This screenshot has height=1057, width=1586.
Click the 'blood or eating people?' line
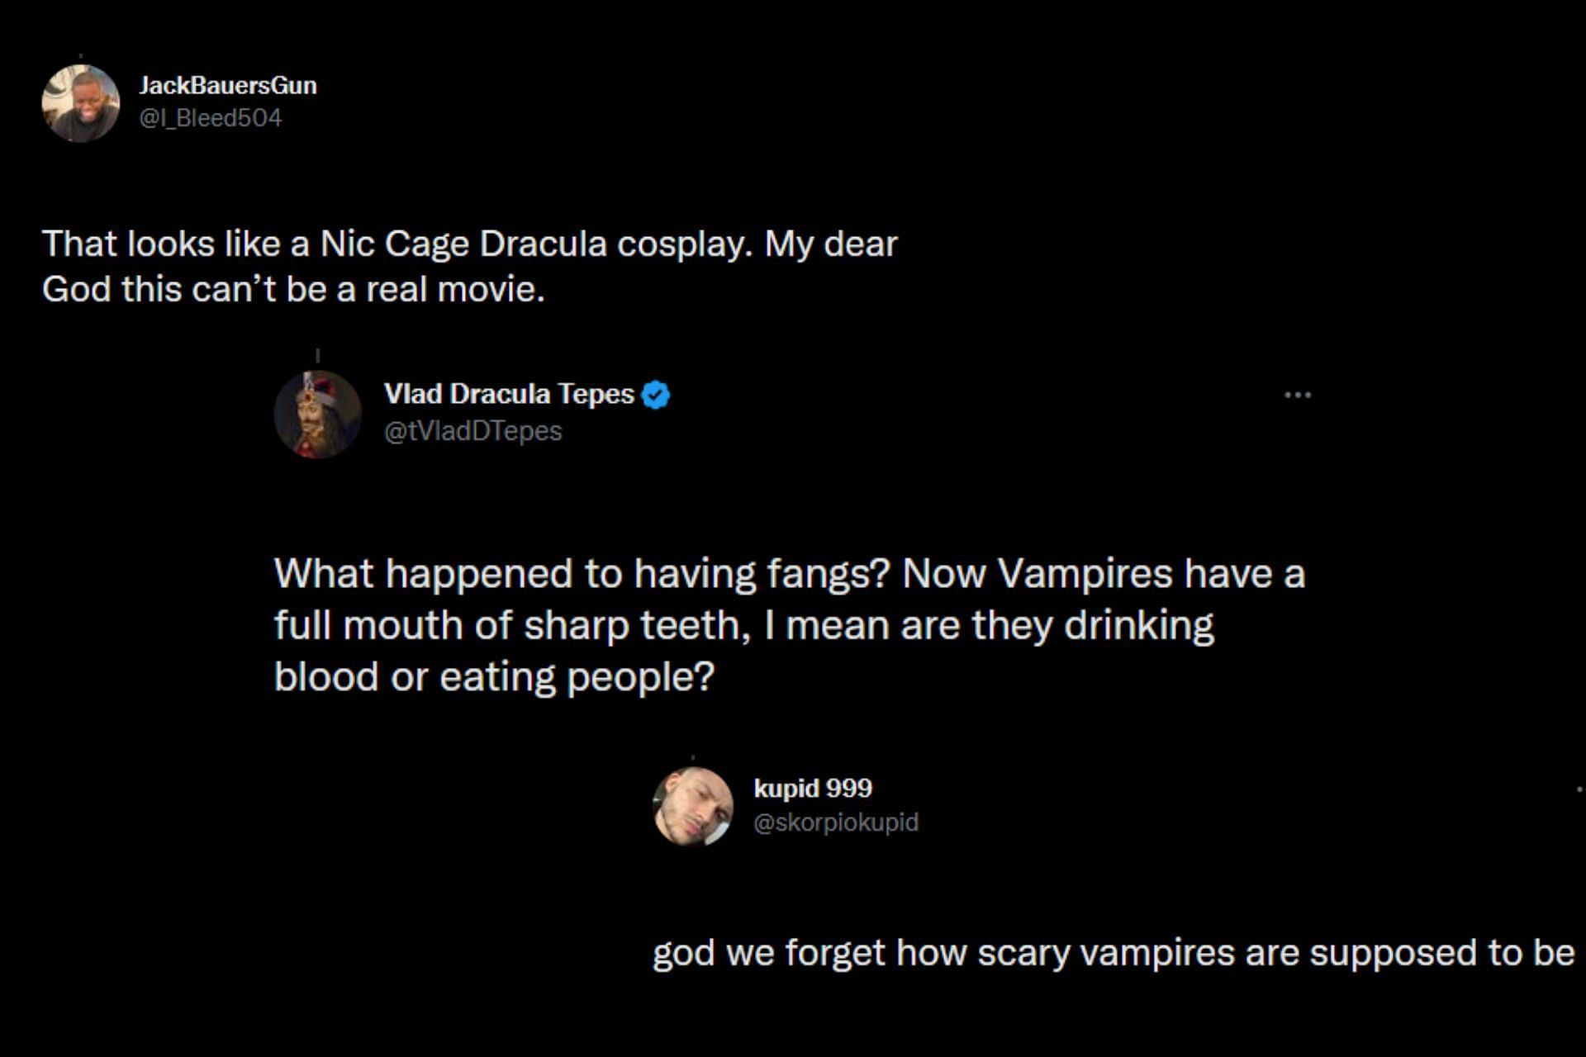pos(493,677)
